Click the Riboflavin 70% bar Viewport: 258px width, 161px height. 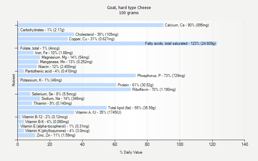pyautogui.click(x=74, y=90)
